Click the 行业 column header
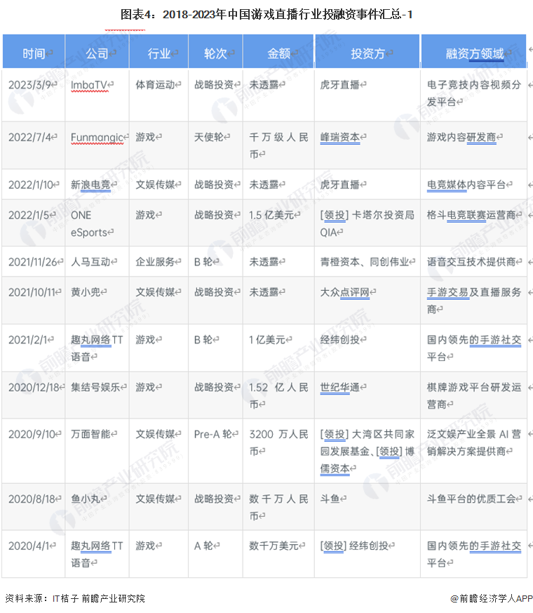The width and height of the screenshot is (533, 613). click(x=159, y=53)
